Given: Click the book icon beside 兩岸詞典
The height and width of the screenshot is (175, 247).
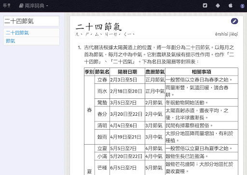Looking at the screenshot, I should (21, 6).
